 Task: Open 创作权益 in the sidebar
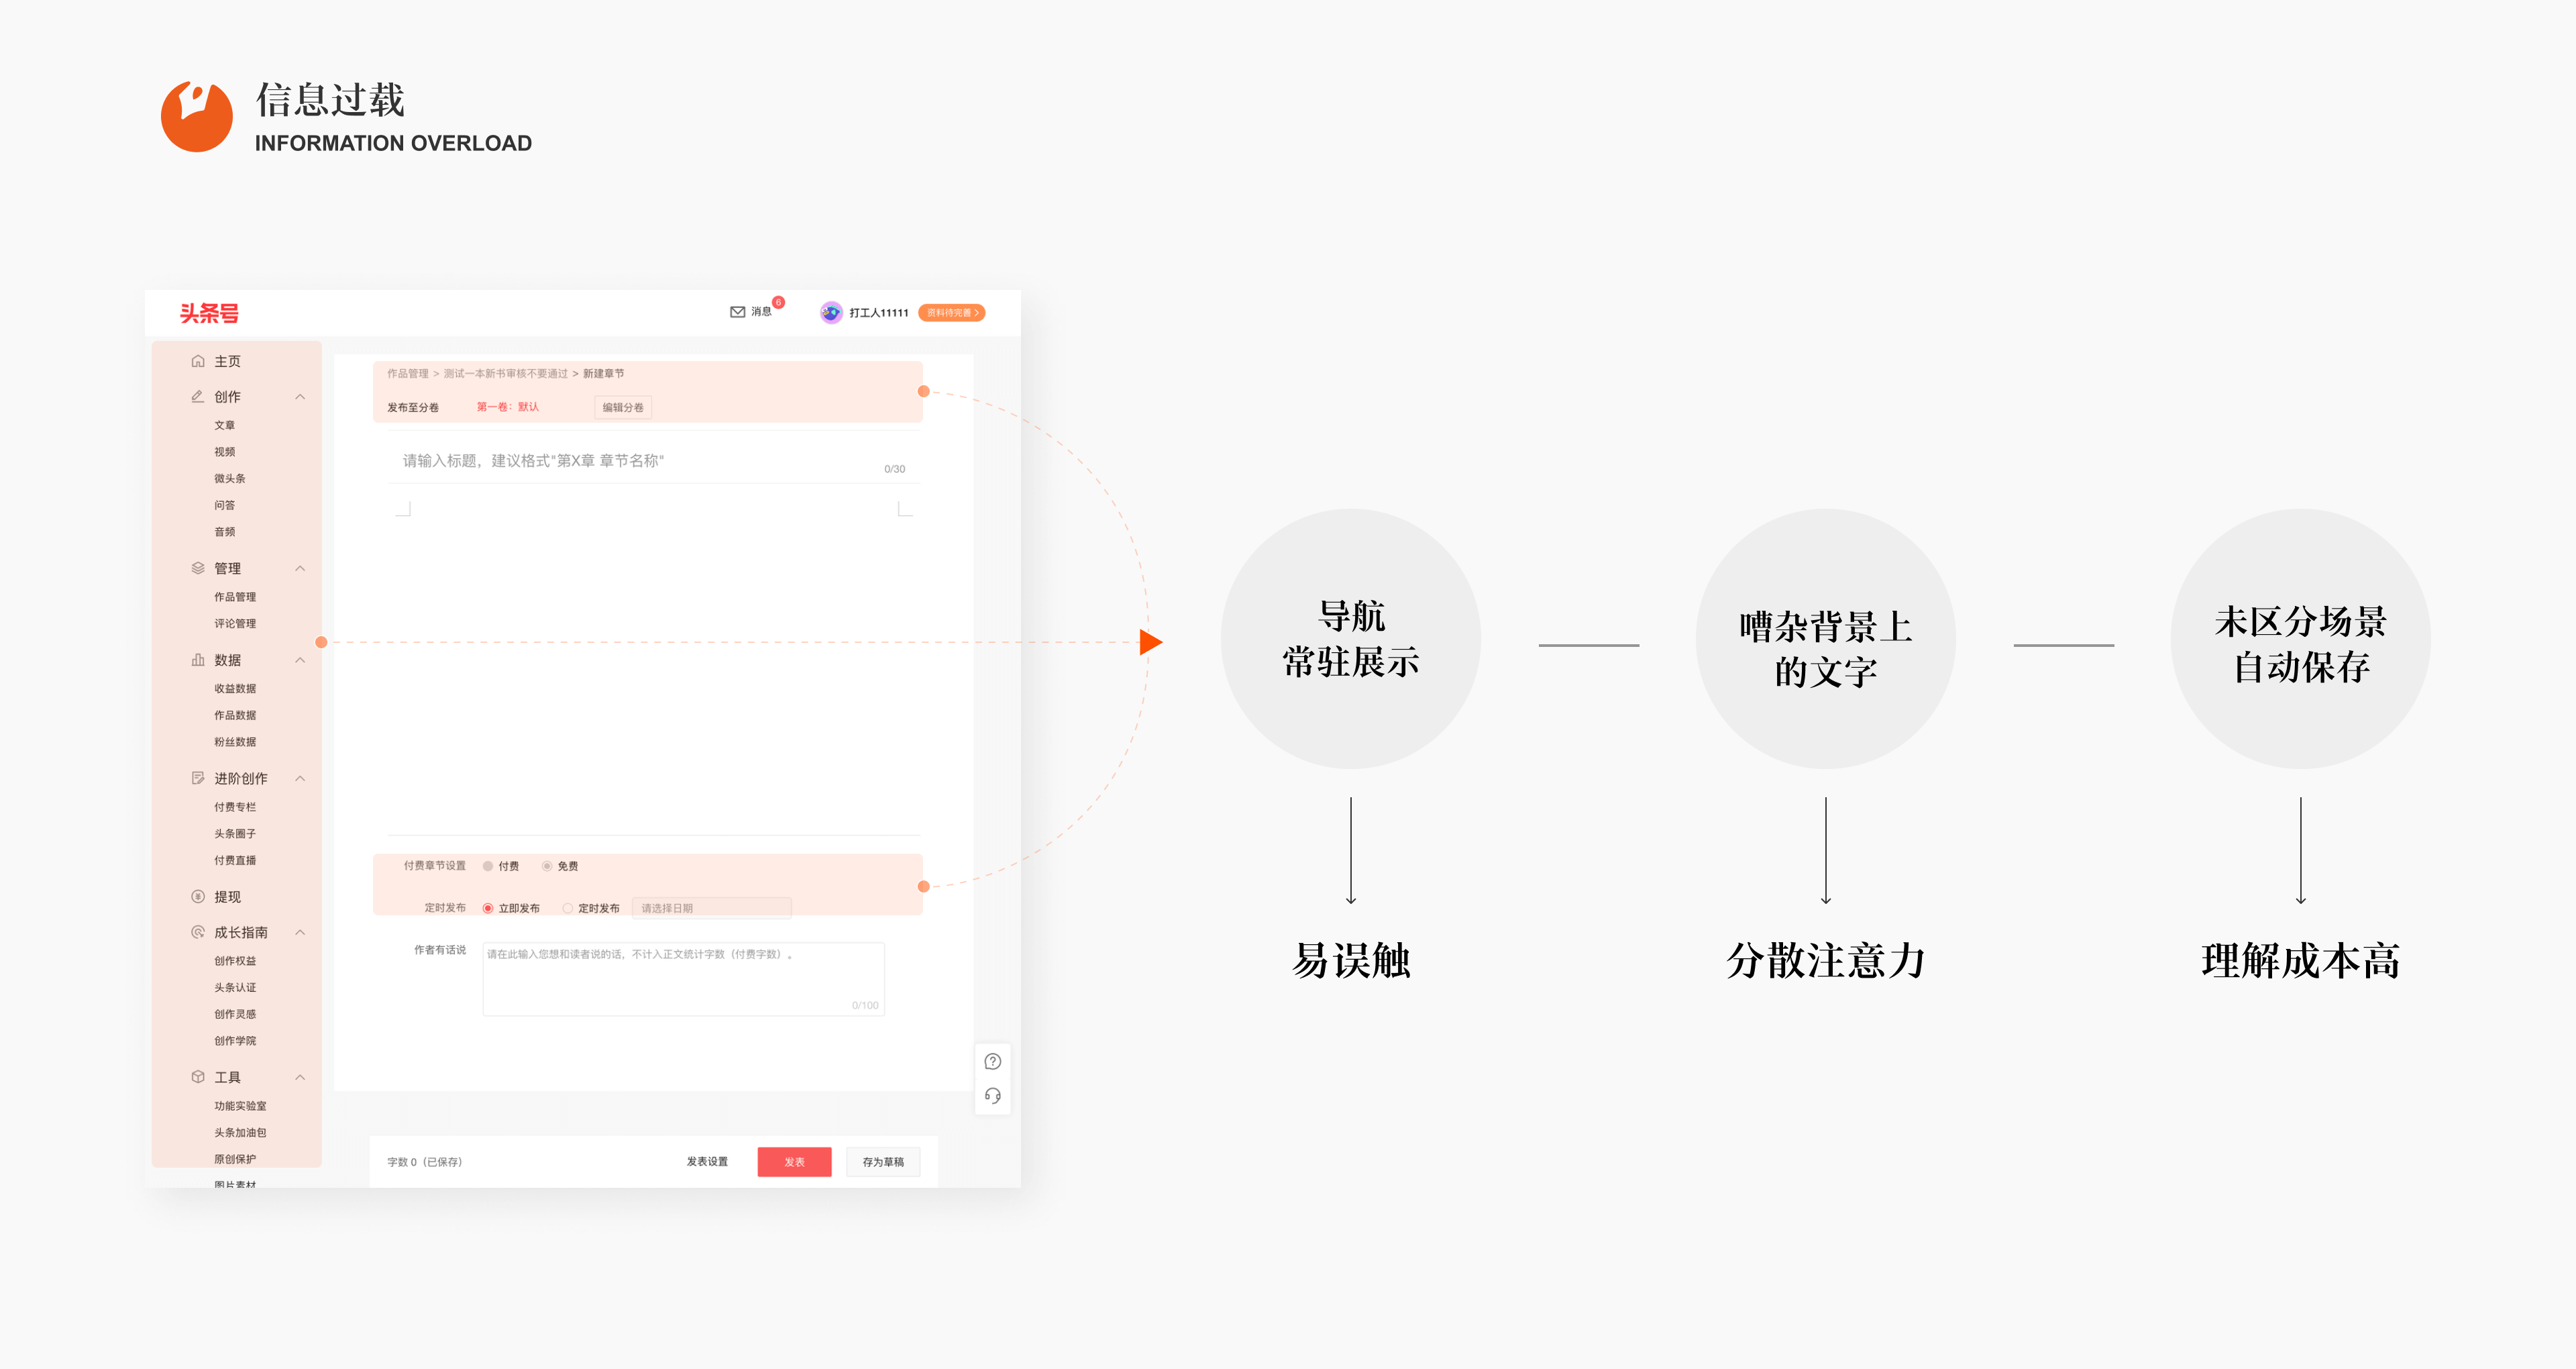pyautogui.click(x=235, y=962)
